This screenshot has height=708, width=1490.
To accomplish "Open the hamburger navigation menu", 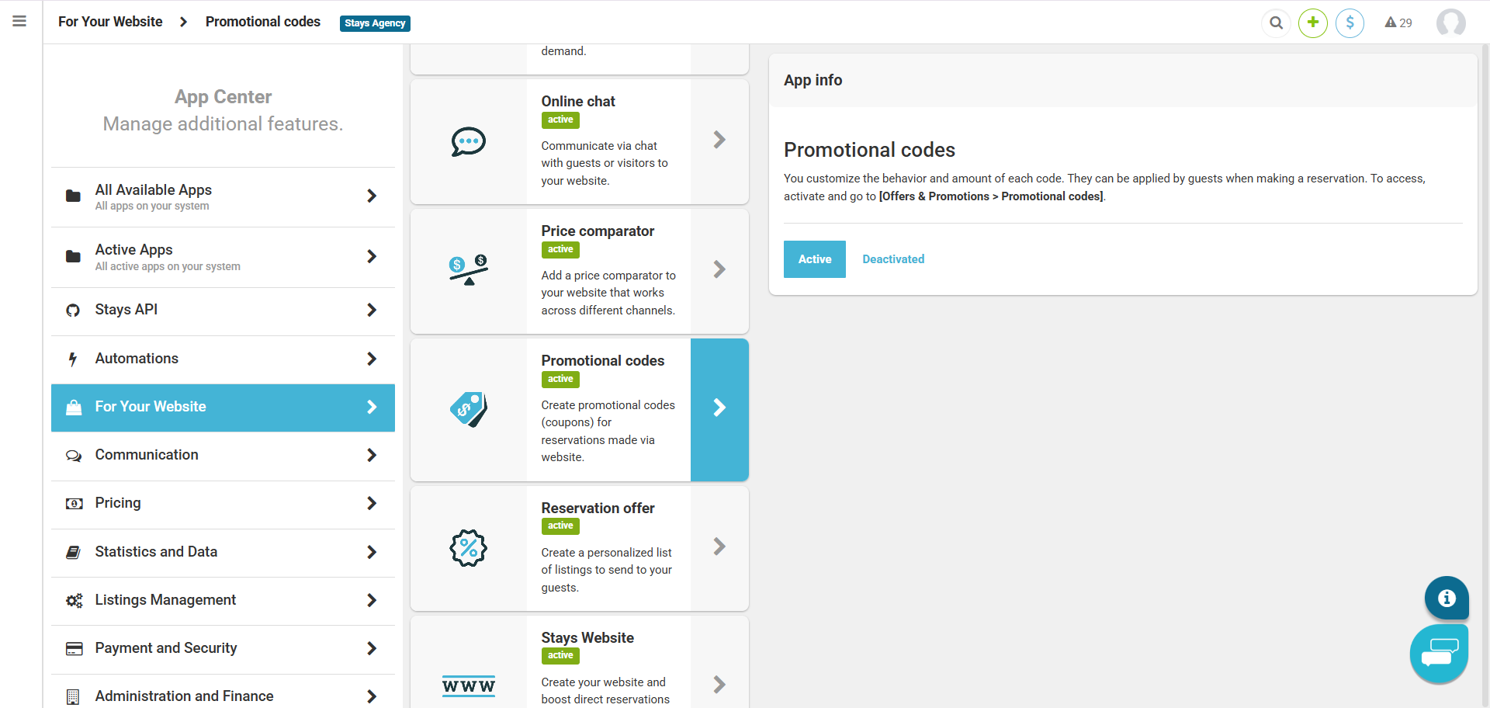I will (19, 21).
